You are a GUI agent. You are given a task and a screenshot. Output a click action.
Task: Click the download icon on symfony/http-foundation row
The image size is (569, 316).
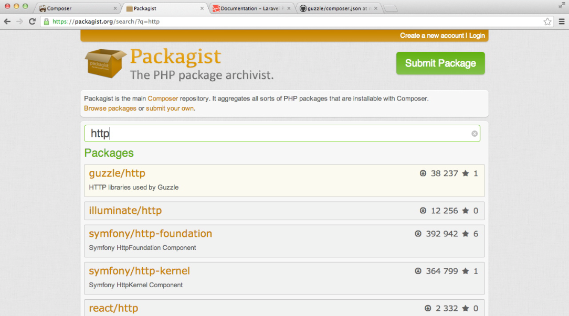[x=418, y=234]
